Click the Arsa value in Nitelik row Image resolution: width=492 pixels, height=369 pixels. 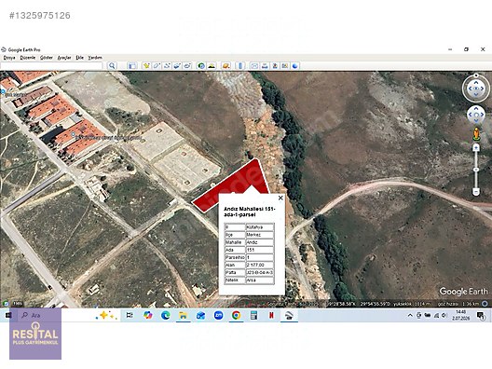coord(259,280)
